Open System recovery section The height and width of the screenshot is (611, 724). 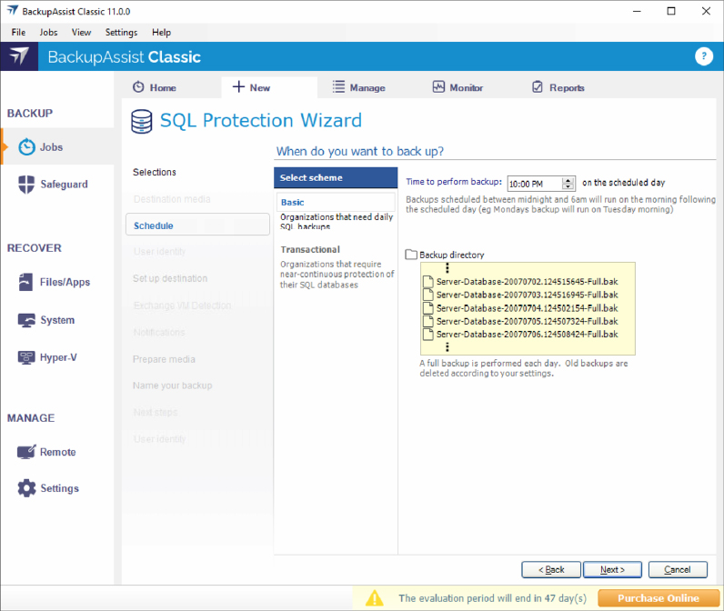click(56, 320)
